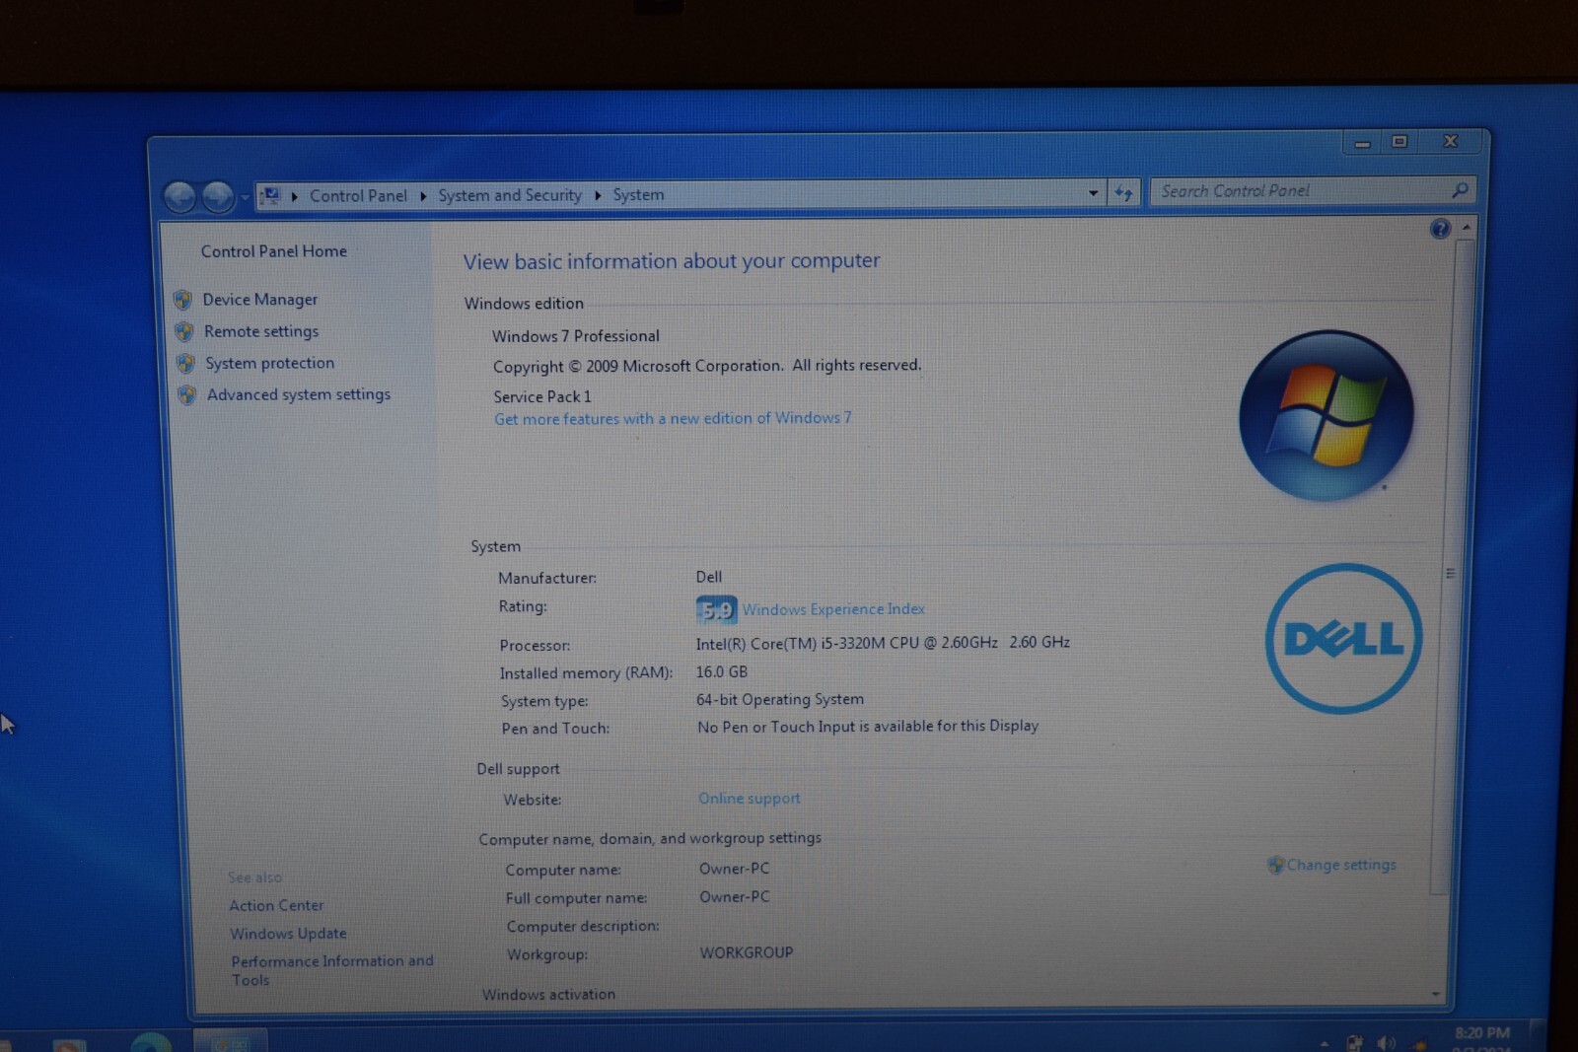
Task: Expand the arrow after Control Panel in the breadcrumb
Action: [x=423, y=196]
